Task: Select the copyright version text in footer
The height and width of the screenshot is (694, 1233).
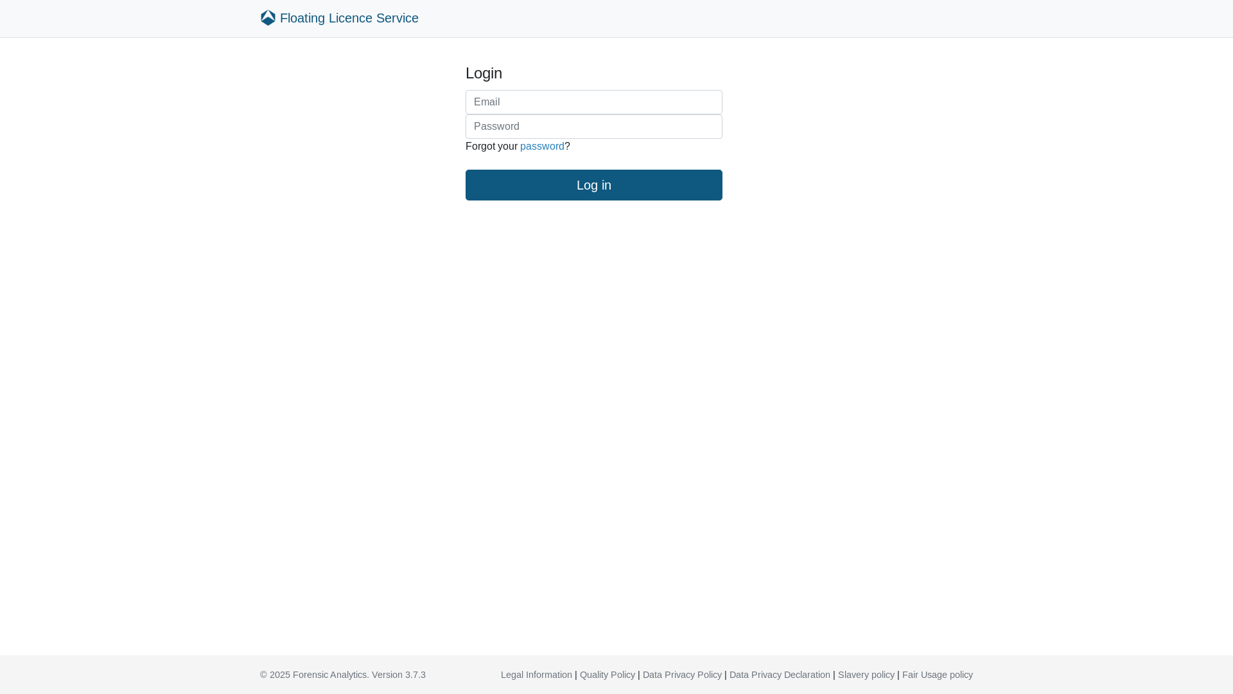Action: point(343,675)
